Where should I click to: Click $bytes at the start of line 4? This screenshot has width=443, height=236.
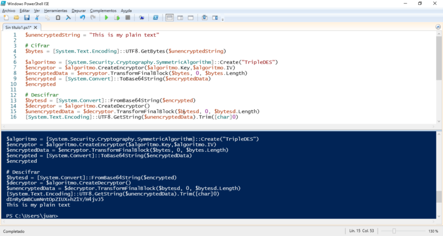pyautogui.click(x=34, y=51)
